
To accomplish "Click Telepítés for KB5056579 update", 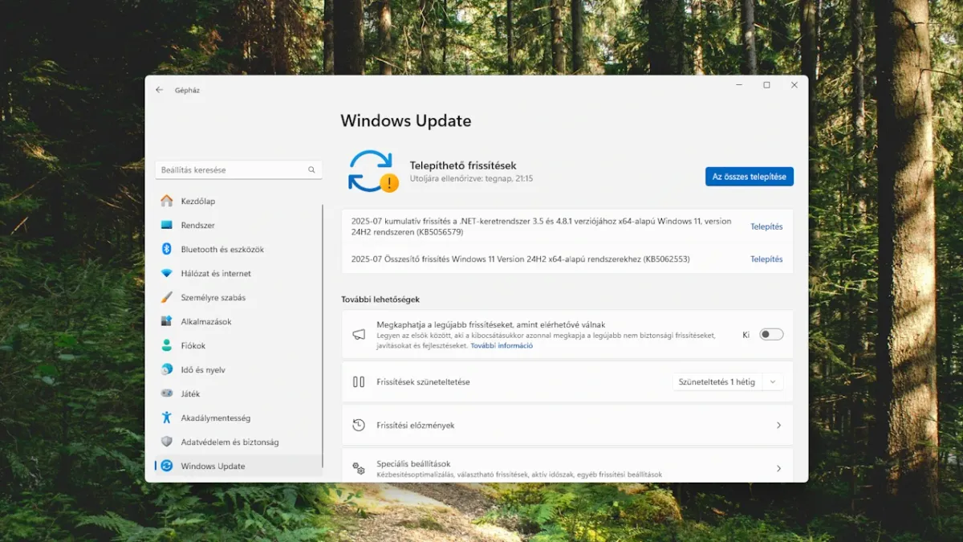I will pyautogui.click(x=766, y=226).
